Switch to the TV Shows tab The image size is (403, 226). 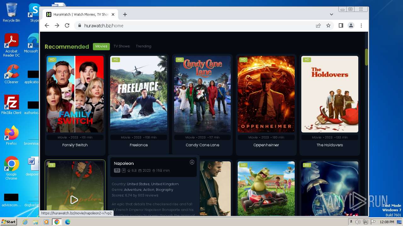tap(122, 46)
